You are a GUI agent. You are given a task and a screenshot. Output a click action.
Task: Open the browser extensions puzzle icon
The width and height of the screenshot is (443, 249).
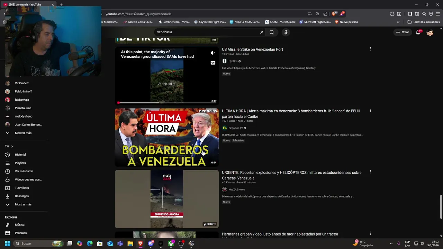tap(392, 14)
